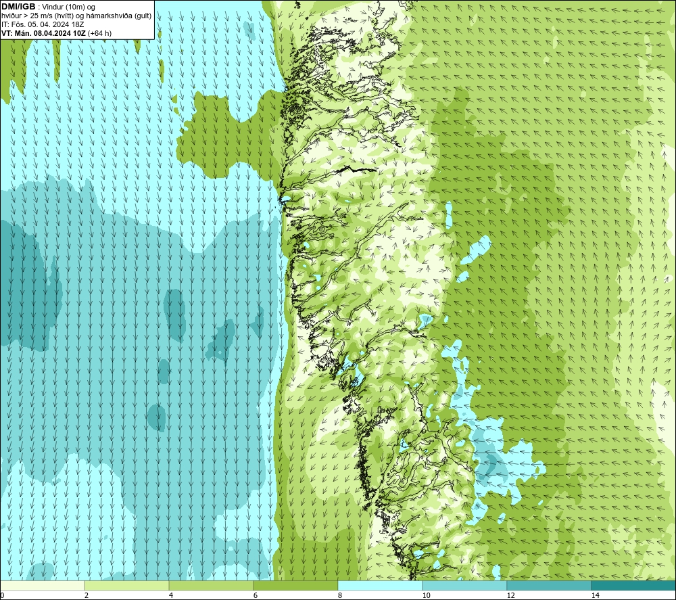The image size is (676, 600).
Task: Click the legend value '6'
Action: pos(256,595)
